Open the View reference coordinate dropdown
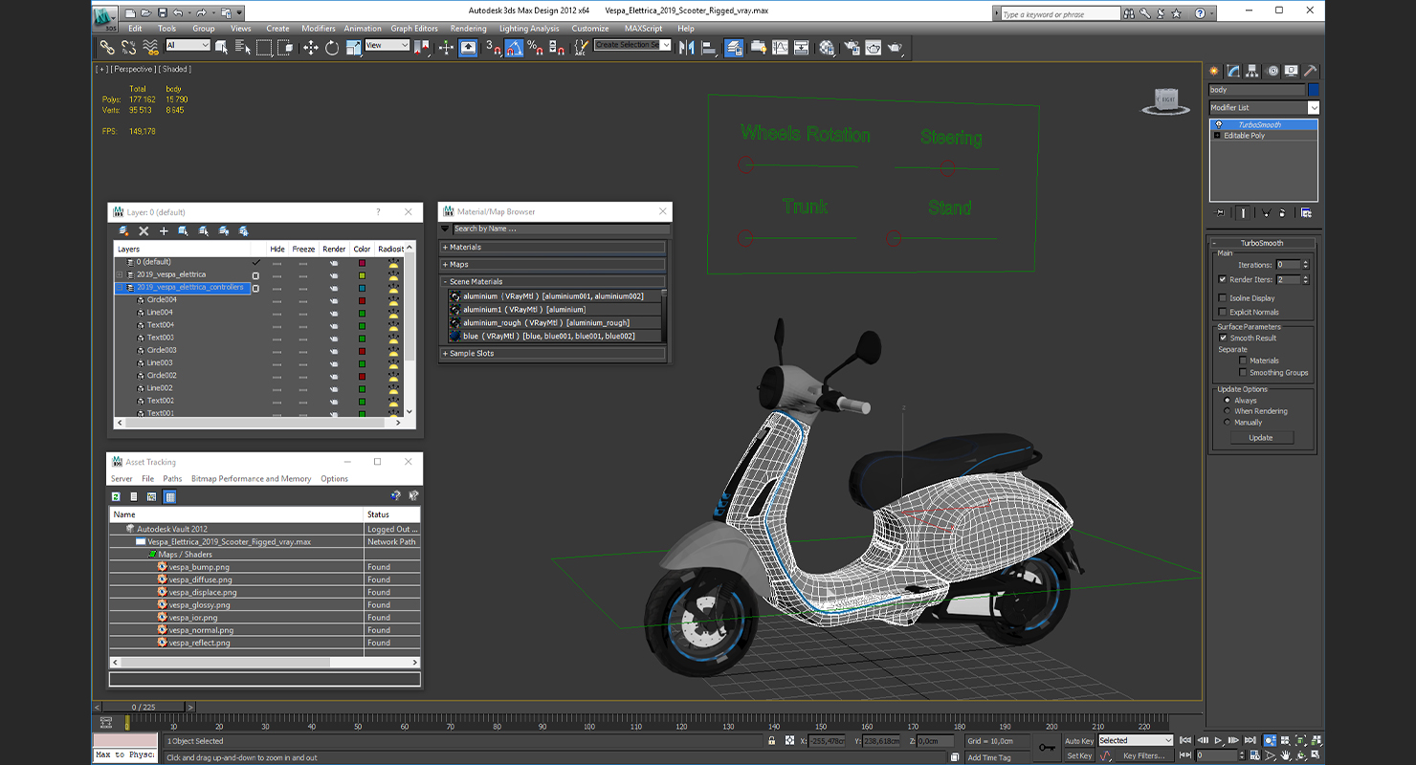The image size is (1416, 765). tap(387, 45)
